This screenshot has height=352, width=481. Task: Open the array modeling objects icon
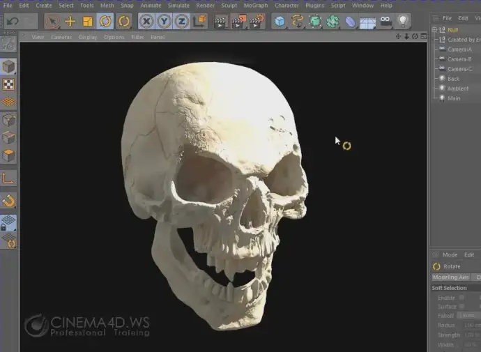click(x=333, y=22)
